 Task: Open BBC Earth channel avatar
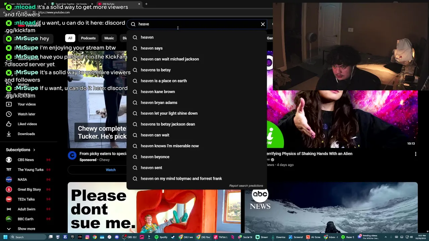pos(9,219)
